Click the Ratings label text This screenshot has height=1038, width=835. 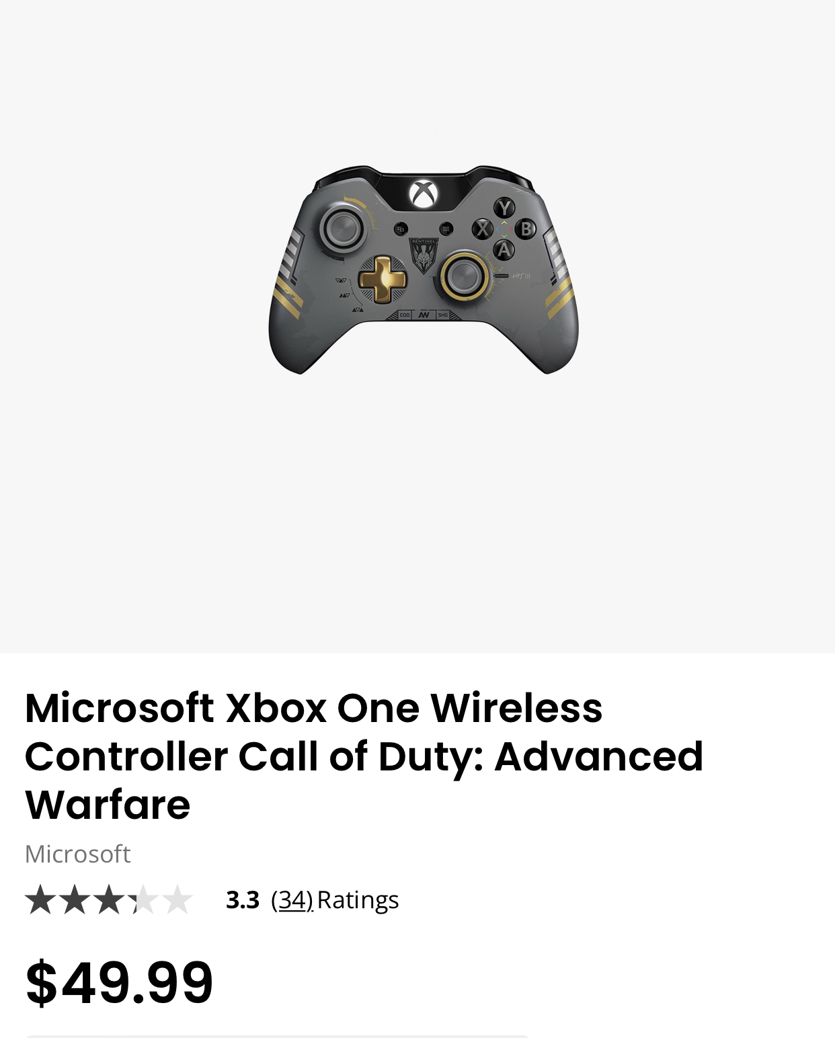[358, 900]
